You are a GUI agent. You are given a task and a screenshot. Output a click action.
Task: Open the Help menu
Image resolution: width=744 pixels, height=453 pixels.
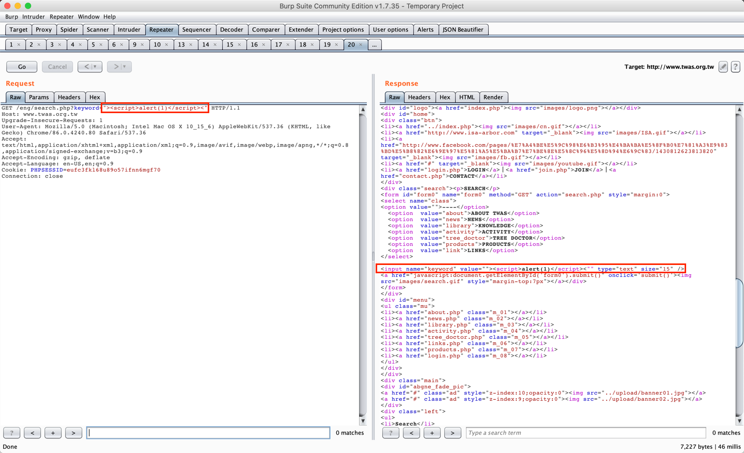click(110, 17)
